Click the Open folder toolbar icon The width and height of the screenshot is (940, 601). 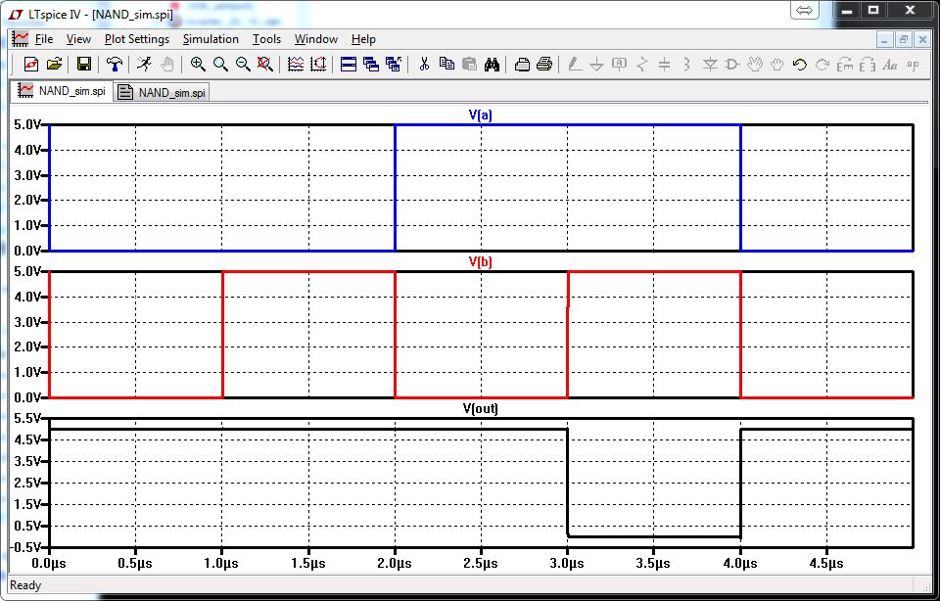coord(55,65)
